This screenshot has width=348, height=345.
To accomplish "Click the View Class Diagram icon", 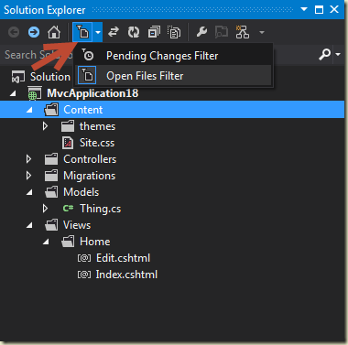I will [243, 32].
